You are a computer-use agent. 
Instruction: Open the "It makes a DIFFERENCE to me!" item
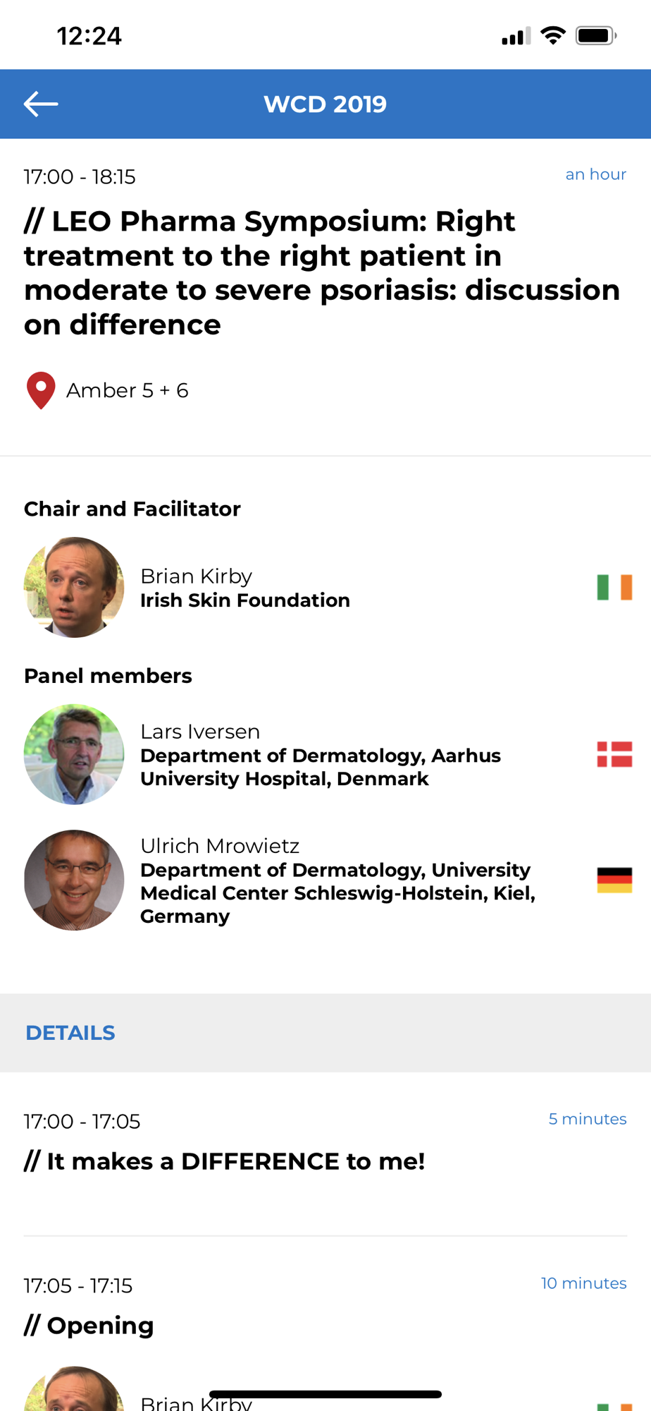[236, 1161]
